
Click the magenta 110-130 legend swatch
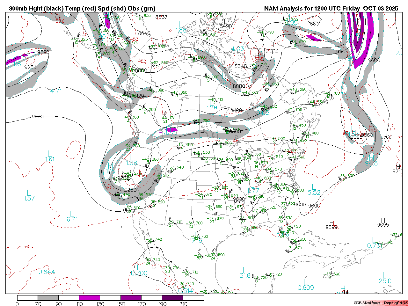coord(90,298)
